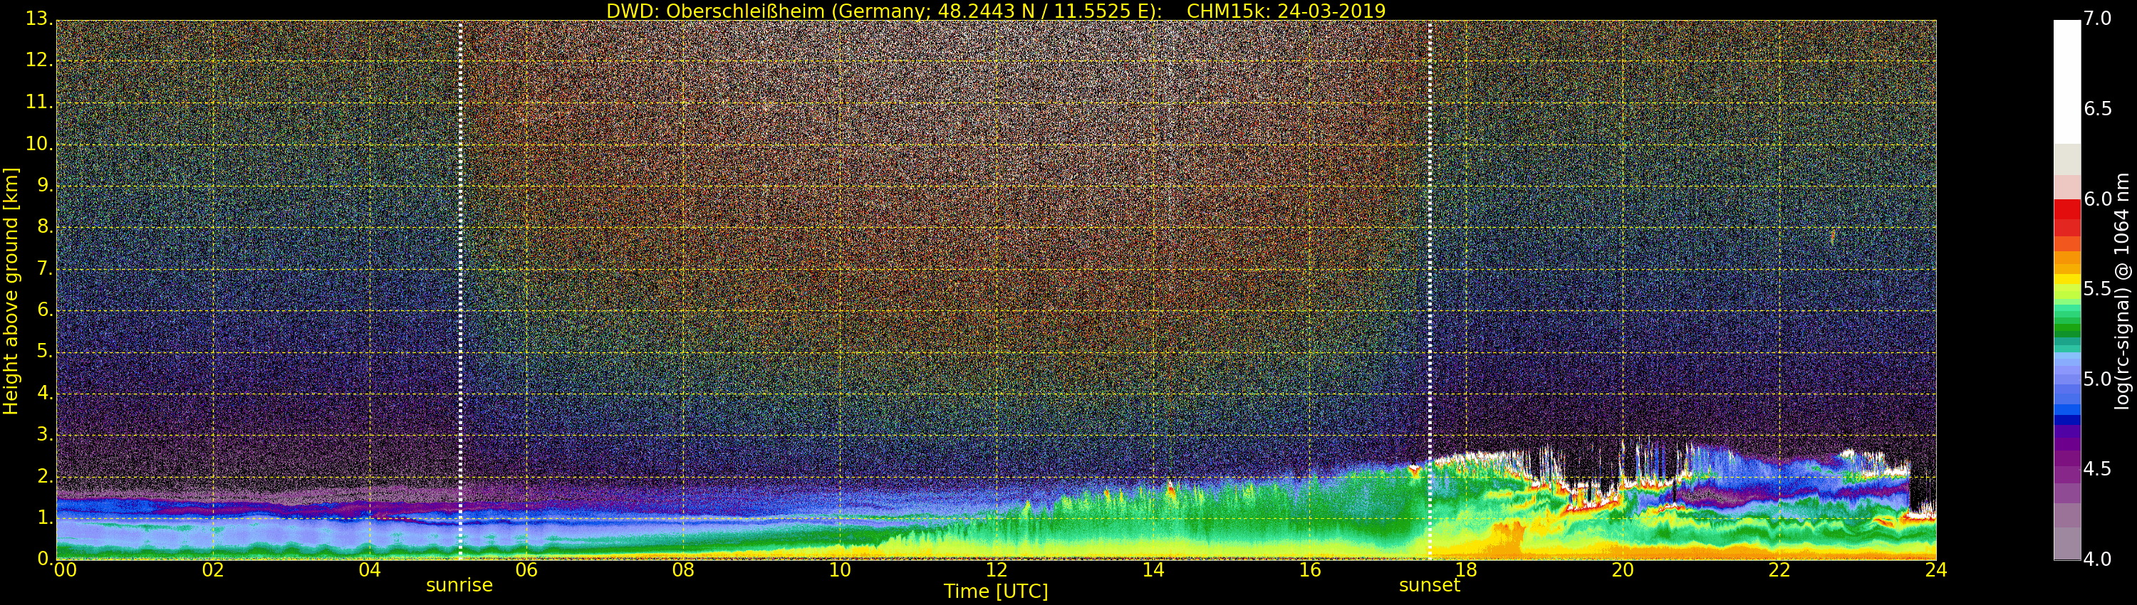Screen dimensions: 2137x605
Task: Pick the white segment atop the colorbar
Action: point(2066,82)
